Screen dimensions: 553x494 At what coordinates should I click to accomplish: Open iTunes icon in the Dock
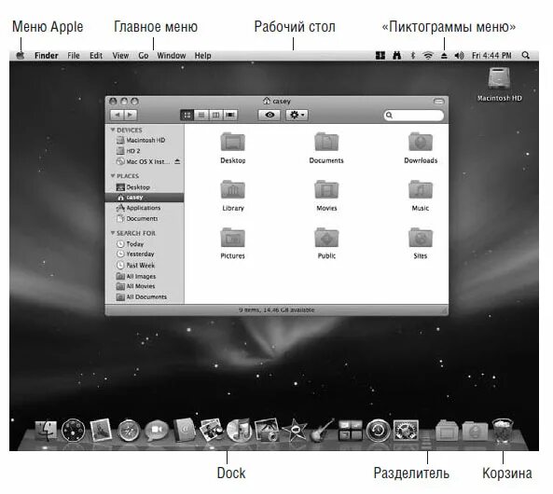239,431
